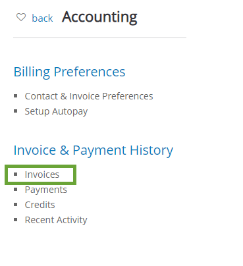Viewport: 243px width, 266px height.
Task: Click the bullet beside Contact & Invoice Preferences
Action: point(16,96)
